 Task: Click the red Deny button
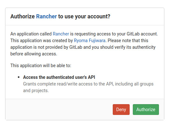pos(121,110)
